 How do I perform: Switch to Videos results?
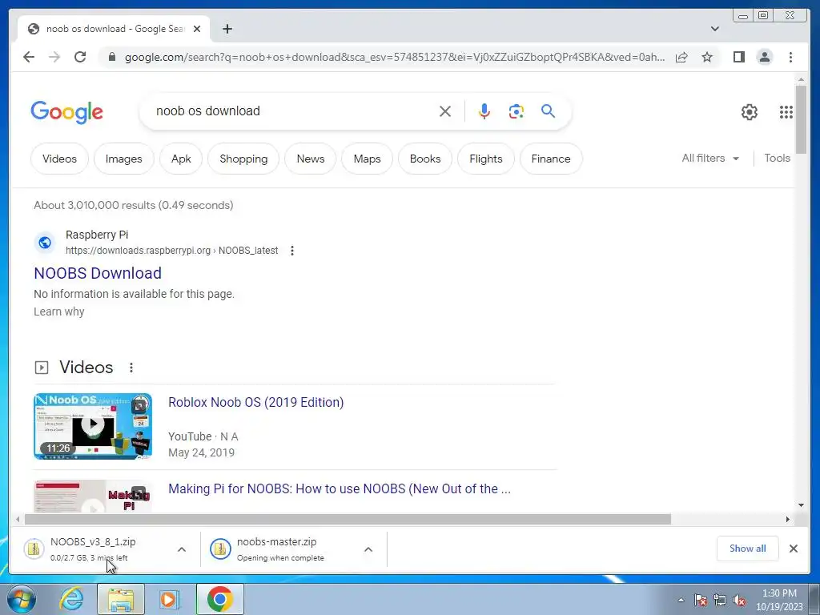59,159
